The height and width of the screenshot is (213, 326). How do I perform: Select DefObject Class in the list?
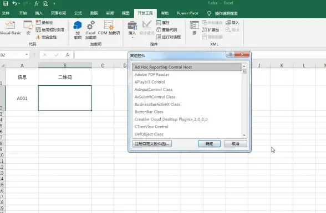[x=187, y=134]
